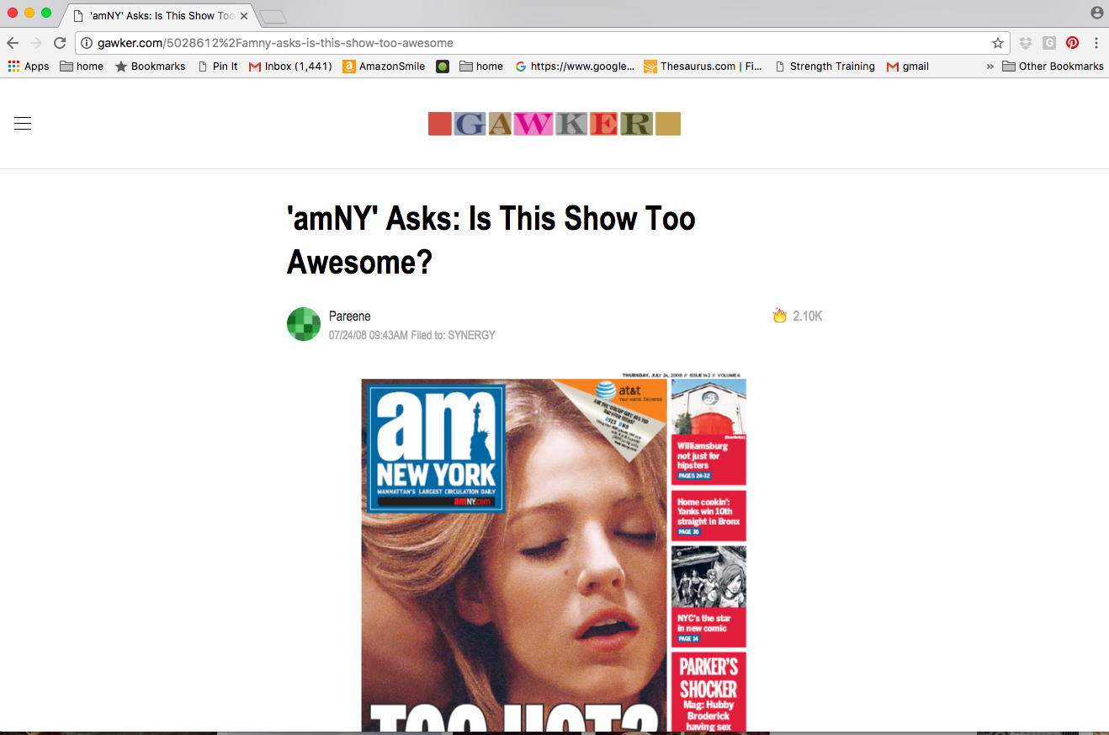Click the pink W in the Gawker logo
1109x735 pixels.
pyautogui.click(x=534, y=123)
